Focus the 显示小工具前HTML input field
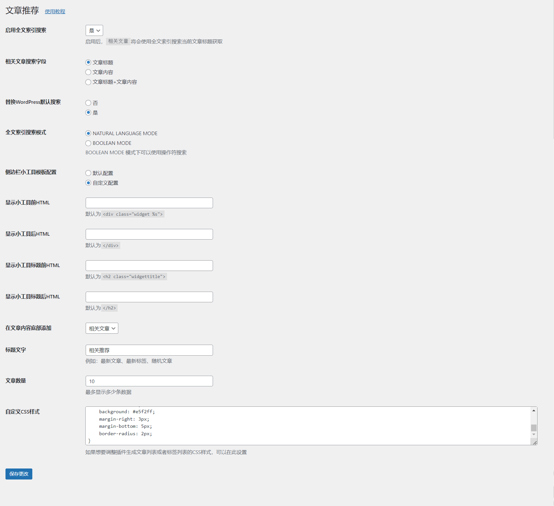This screenshot has width=554, height=506. pyautogui.click(x=149, y=203)
